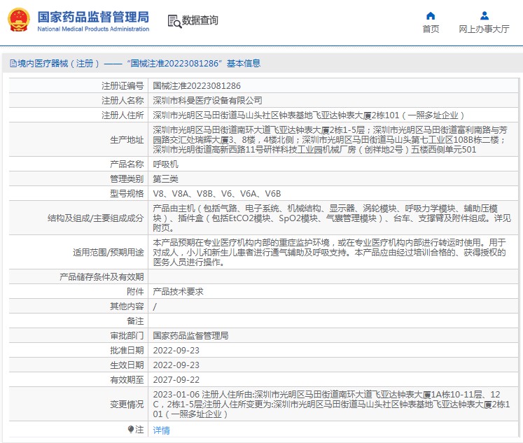Click the model list V8、V8A、V8B cell
The image size is (523, 443).
coord(216,193)
